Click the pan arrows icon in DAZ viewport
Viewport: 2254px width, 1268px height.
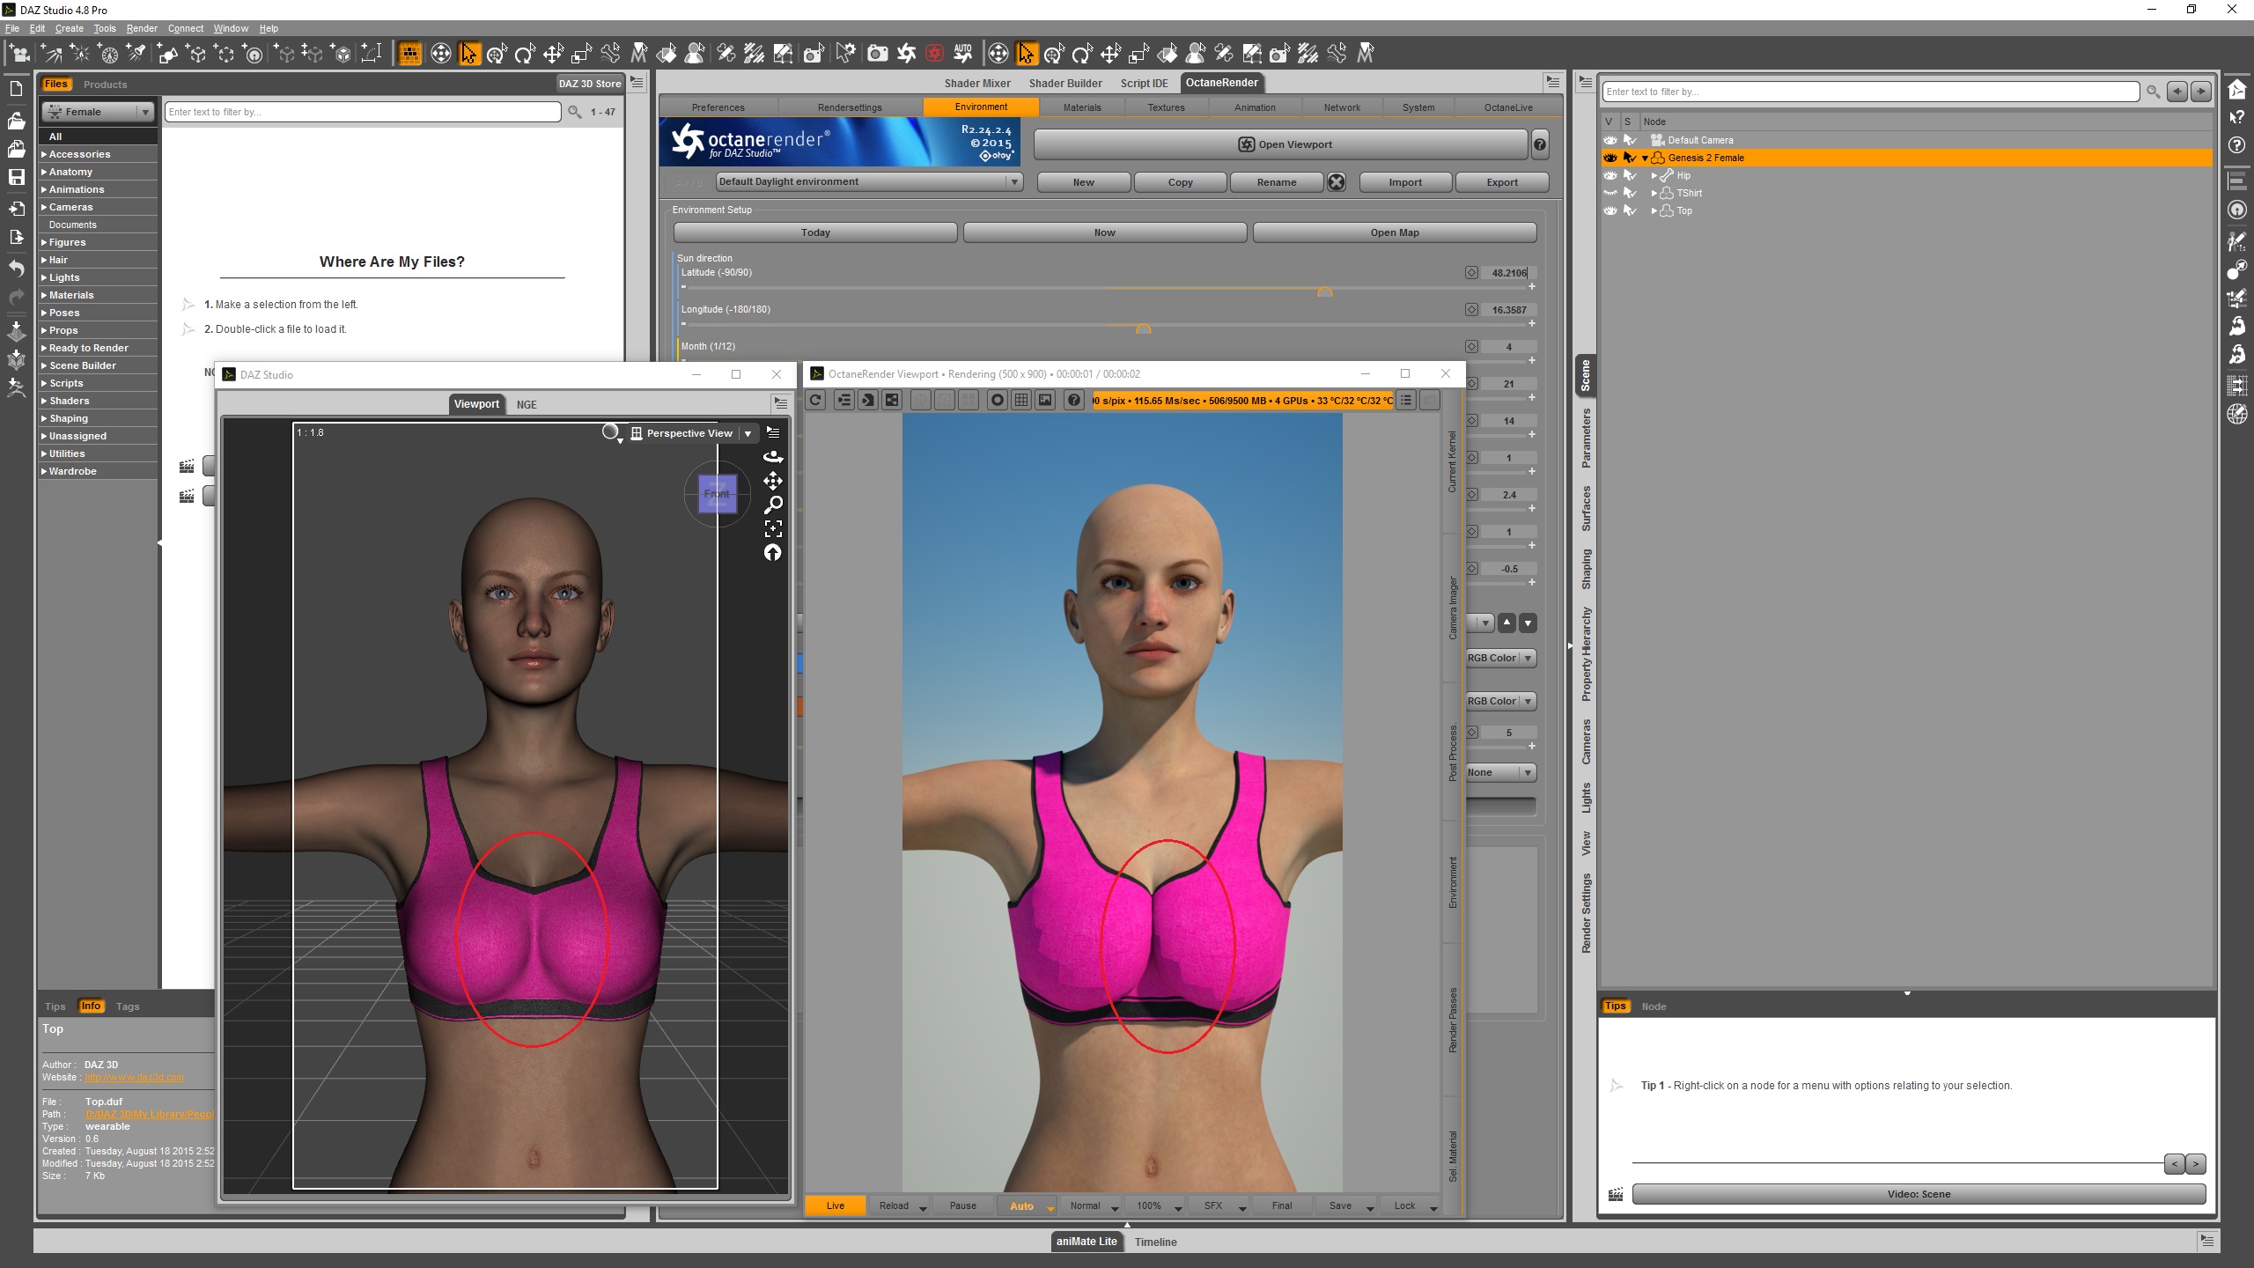coord(773,481)
